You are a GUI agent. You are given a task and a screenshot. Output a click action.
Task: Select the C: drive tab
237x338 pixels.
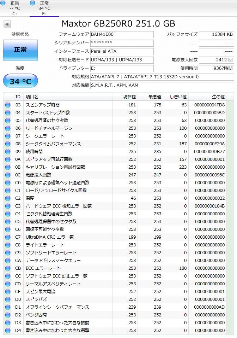[14, 8]
